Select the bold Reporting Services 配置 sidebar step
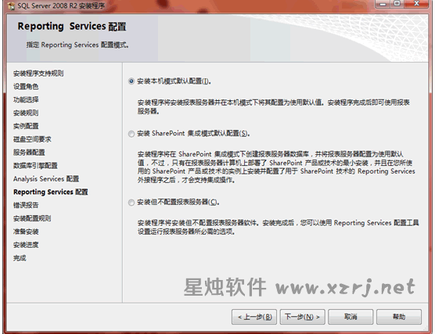The width and height of the screenshot is (435, 334). pyautogui.click(x=51, y=192)
